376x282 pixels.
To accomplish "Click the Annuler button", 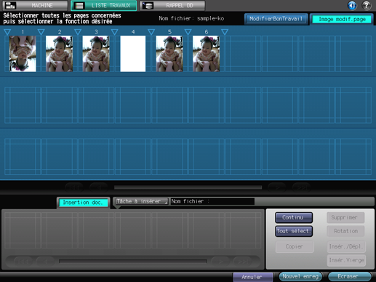I will 252,277.
